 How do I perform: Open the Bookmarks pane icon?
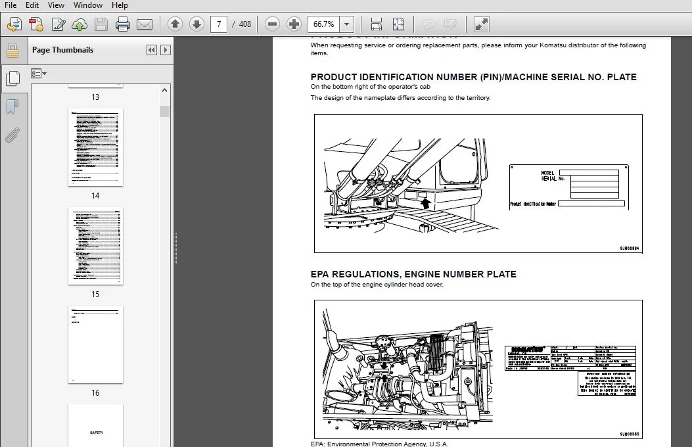point(12,106)
